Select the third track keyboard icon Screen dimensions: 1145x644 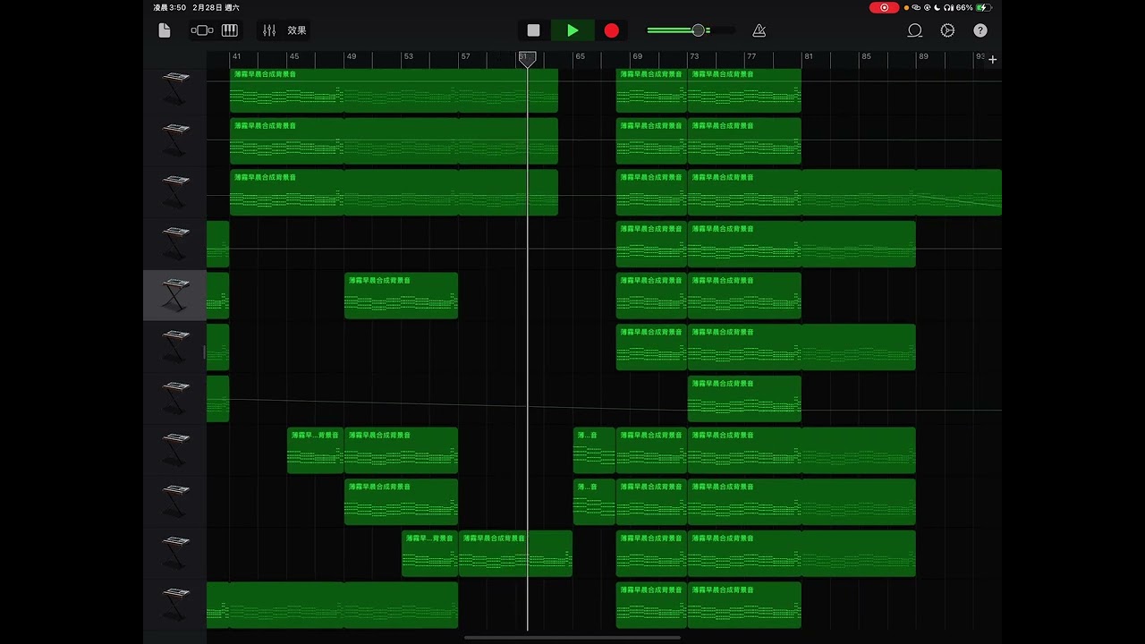pos(175,192)
